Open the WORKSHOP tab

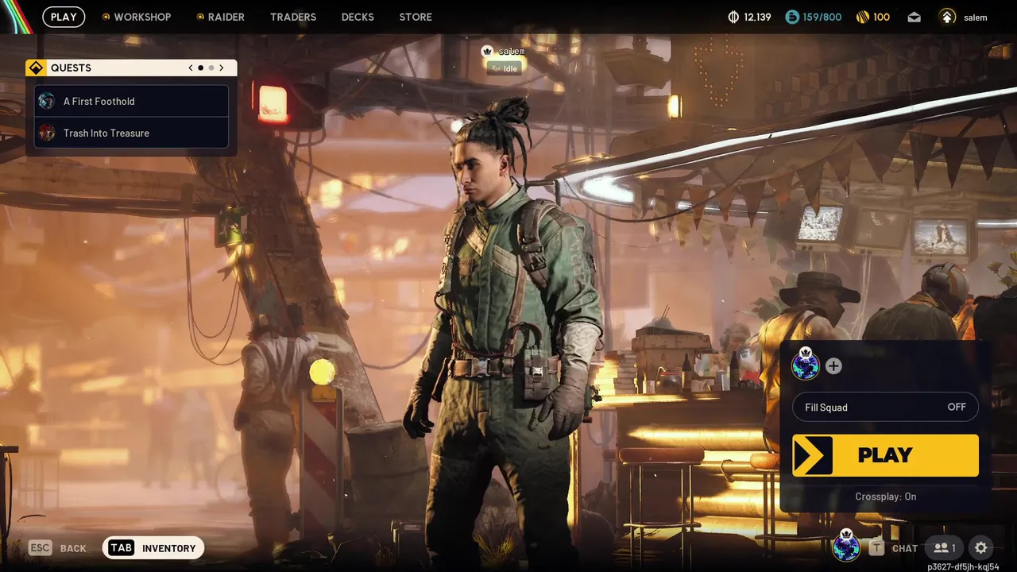pyautogui.click(x=136, y=17)
